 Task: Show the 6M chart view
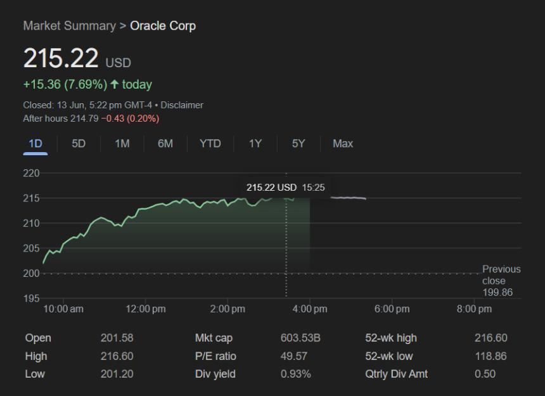tap(165, 144)
